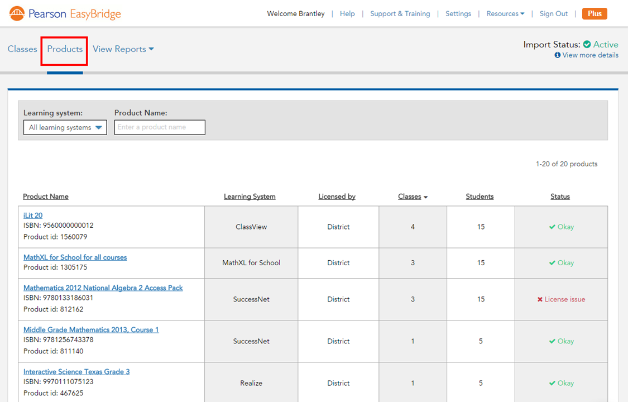Expand the View Reports menu
The height and width of the screenshot is (402, 628).
tap(123, 49)
